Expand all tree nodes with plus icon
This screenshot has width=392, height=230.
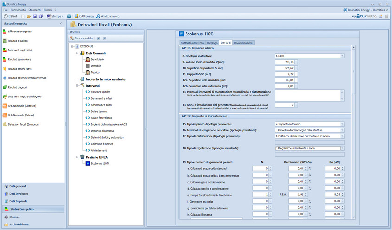pyautogui.click(x=98, y=38)
